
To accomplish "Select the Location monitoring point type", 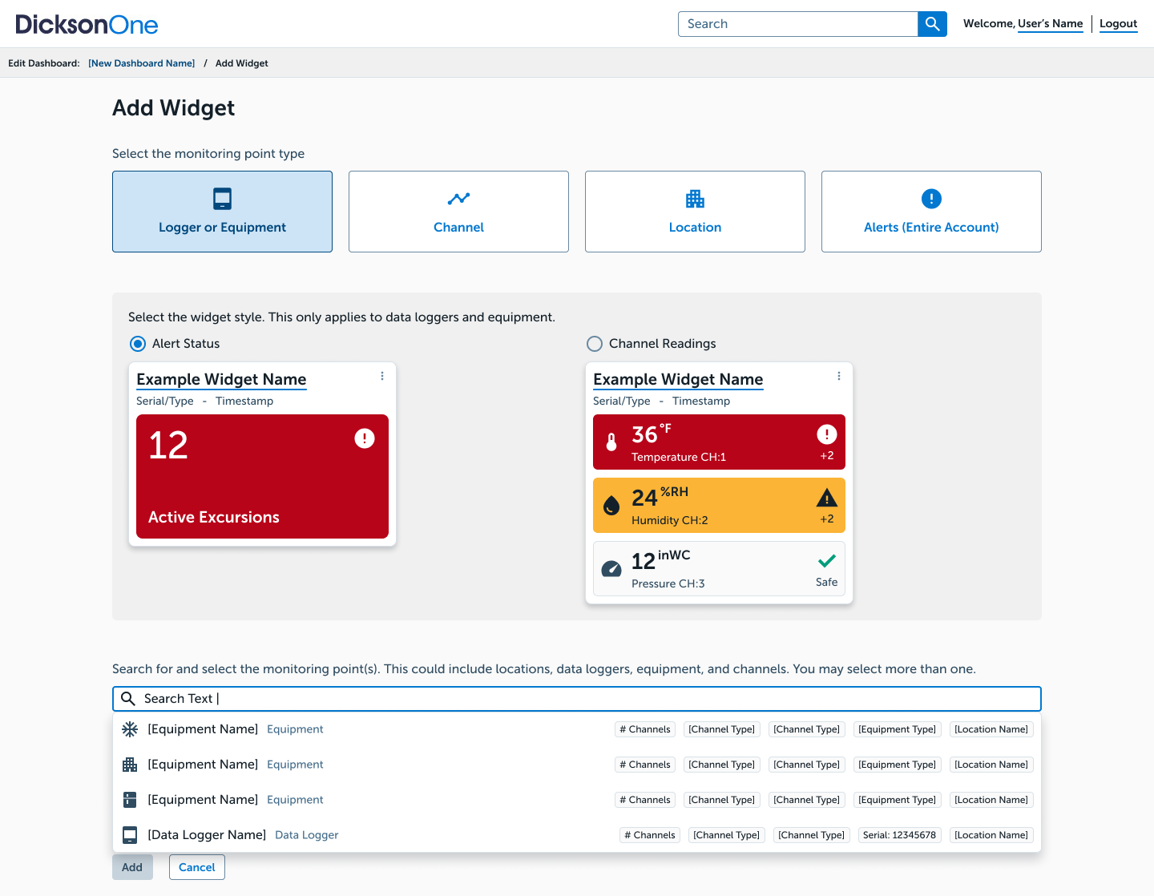I will tap(695, 212).
